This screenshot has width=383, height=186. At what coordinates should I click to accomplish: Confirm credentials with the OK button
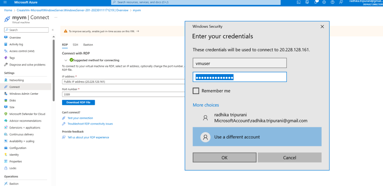tap(225, 158)
